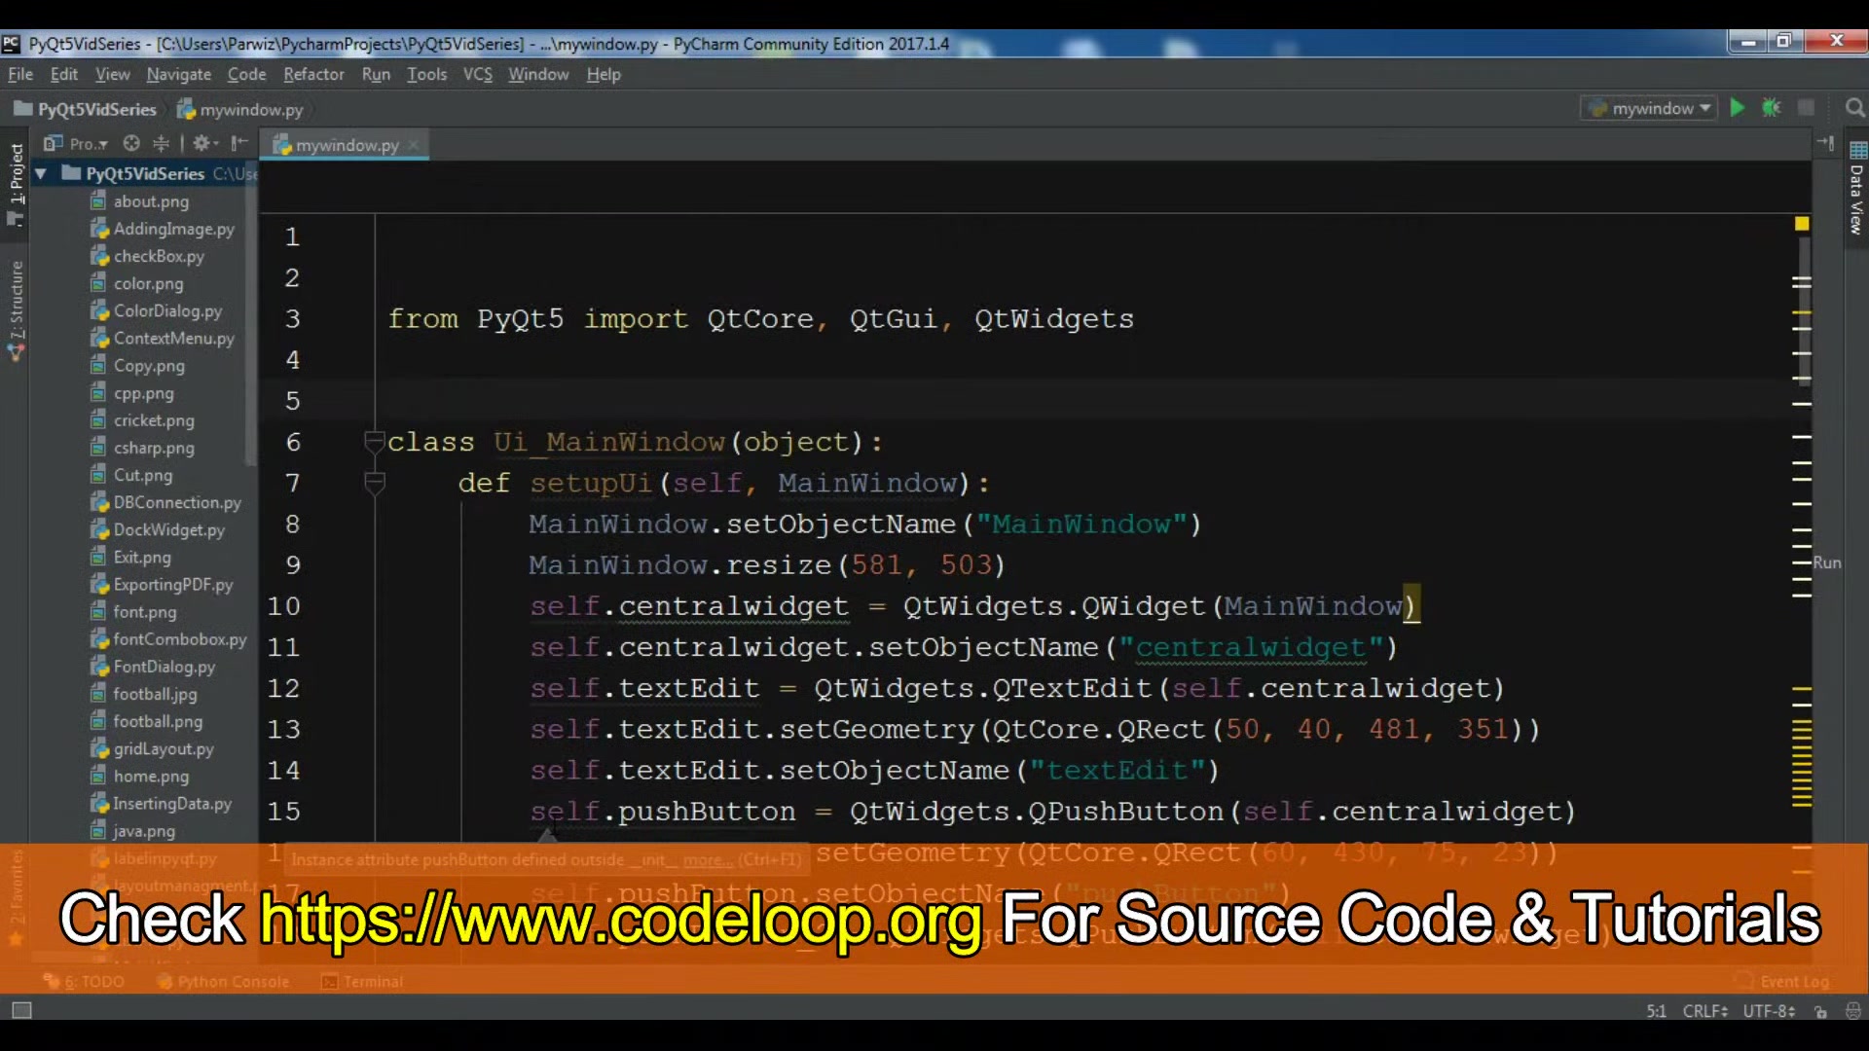The height and width of the screenshot is (1051, 1869).
Task: Open the Data View side panel
Action: [1856, 190]
